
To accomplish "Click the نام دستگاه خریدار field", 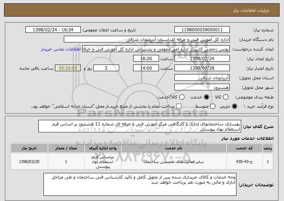I will [147, 39].
